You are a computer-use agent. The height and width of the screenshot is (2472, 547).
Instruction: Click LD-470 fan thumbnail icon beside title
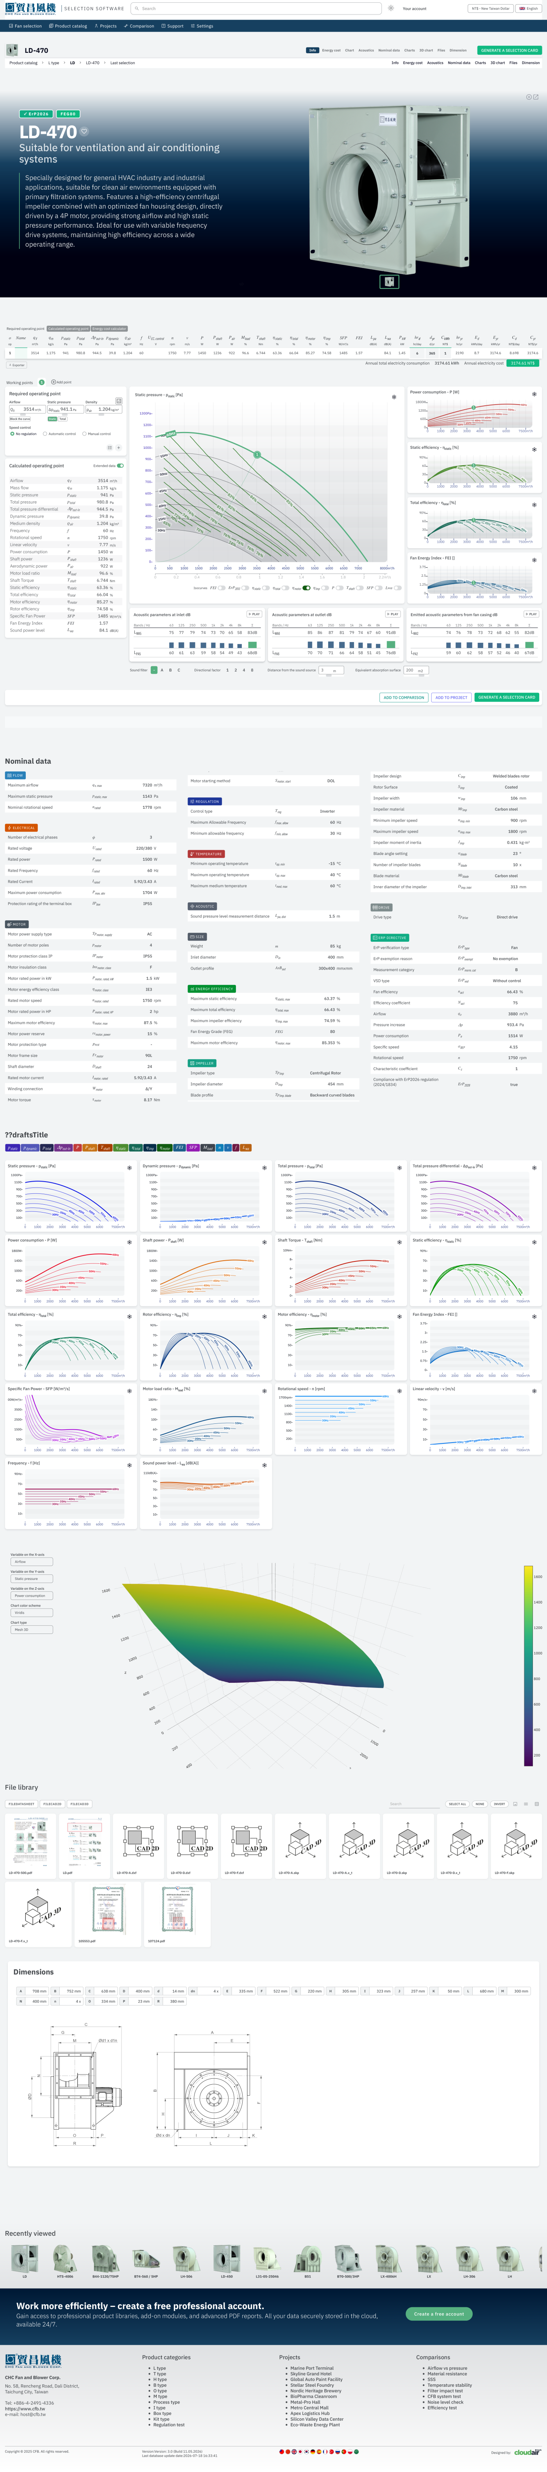[13, 50]
